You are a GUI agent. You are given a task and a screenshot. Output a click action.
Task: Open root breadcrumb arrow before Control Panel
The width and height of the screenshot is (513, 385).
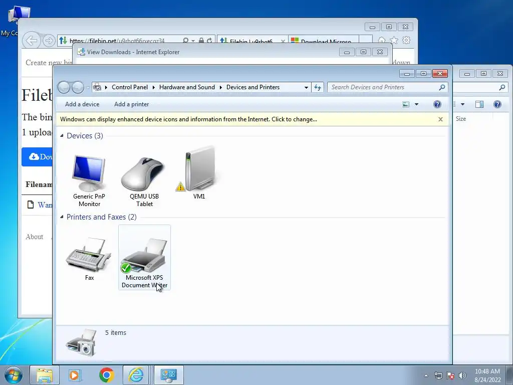tap(106, 87)
